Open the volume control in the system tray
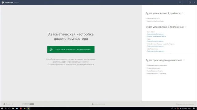 183,108
